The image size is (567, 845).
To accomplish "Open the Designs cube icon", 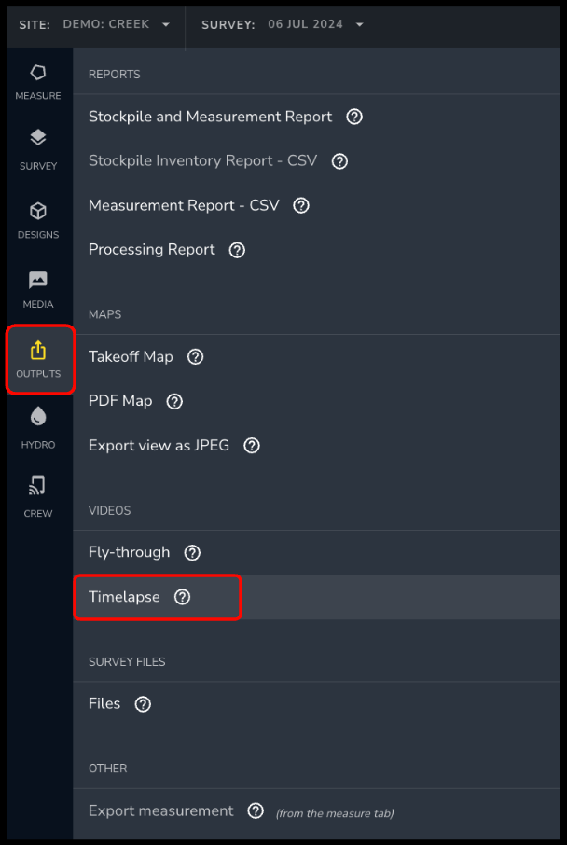I will click(x=37, y=212).
